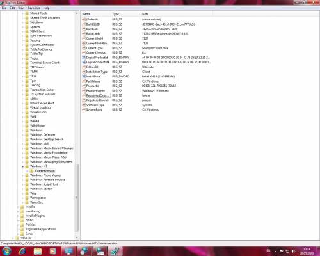
Task: Switch to the Registry Editor taskbar button
Action: coord(115,252)
